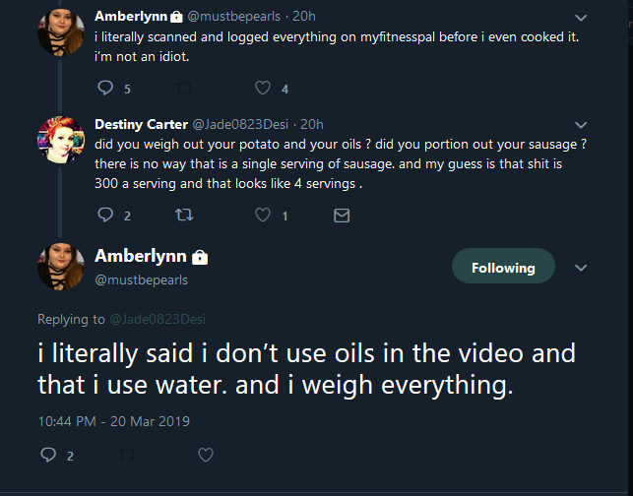Viewport: 633px width, 496px height.
Task: Reply to the main tweet about water
Action: coord(48,455)
